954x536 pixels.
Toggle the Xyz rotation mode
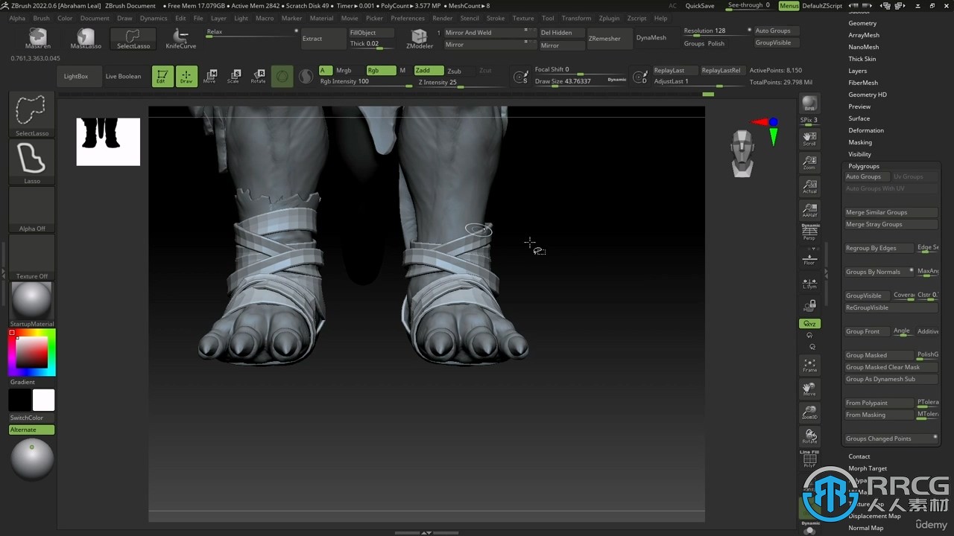(809, 324)
